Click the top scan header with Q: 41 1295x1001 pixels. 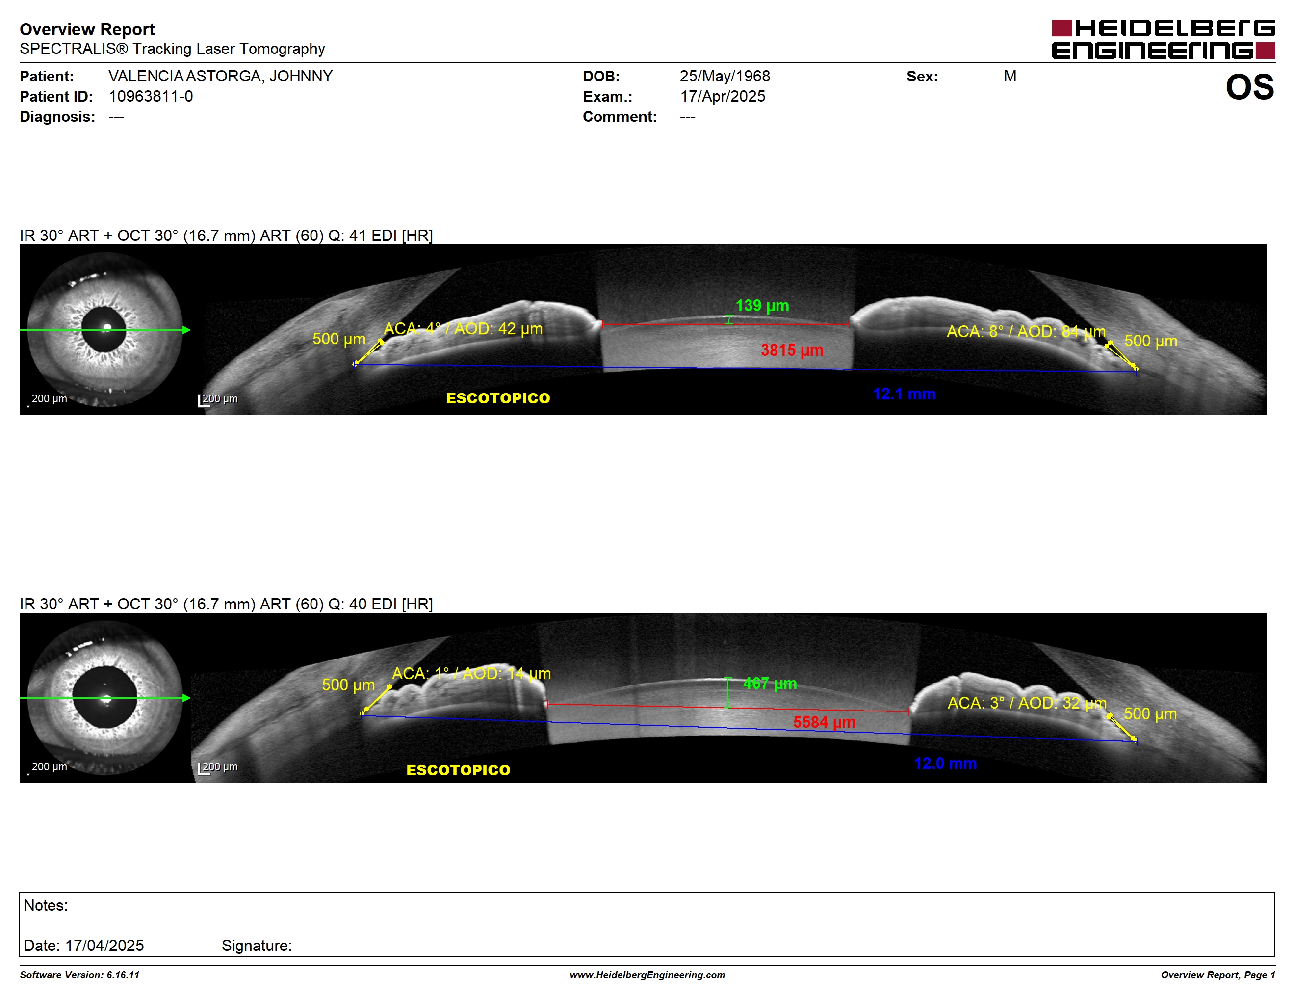point(227,236)
